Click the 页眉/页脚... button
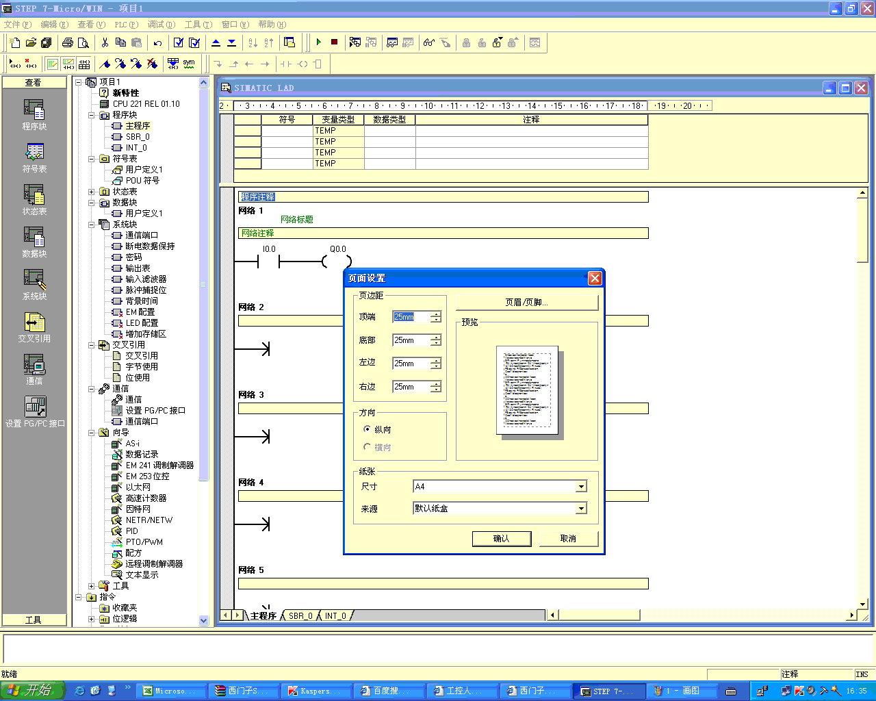This screenshot has height=701, width=876. tap(526, 303)
